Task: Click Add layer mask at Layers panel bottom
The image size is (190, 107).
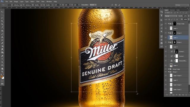Action: tap(173, 95)
